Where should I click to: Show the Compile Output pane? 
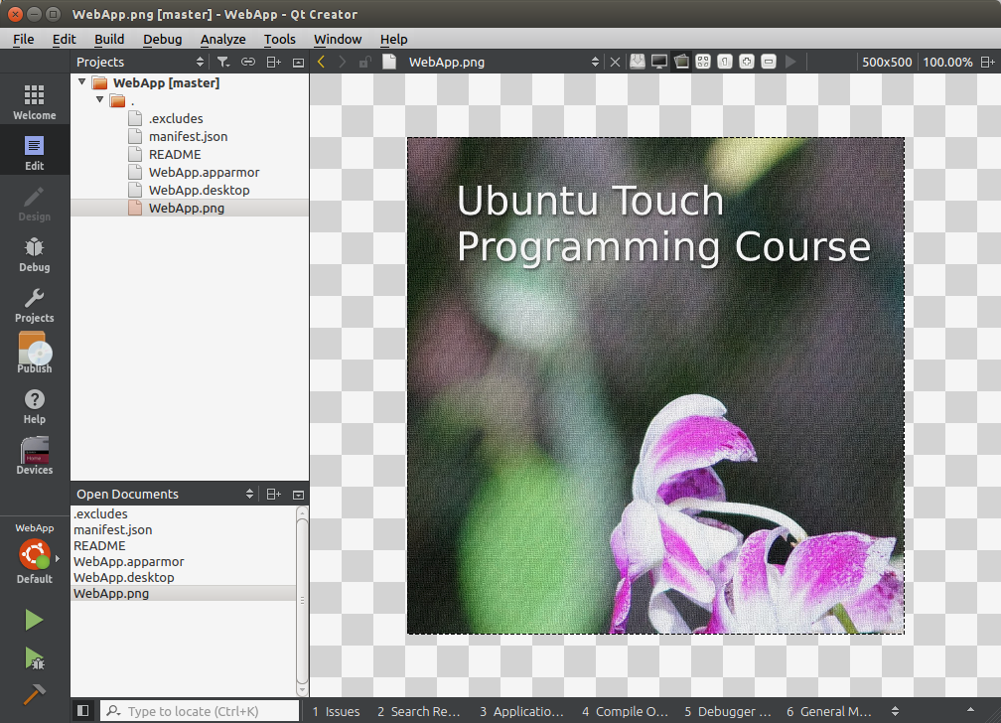pos(625,711)
